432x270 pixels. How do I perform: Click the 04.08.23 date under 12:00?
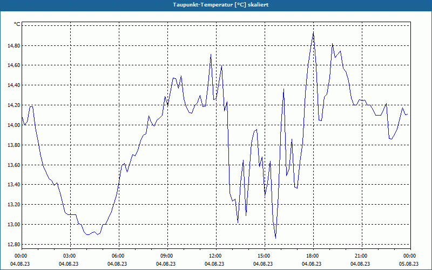point(214,264)
